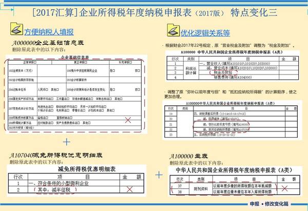Tick the 补充申报 checkbox
Screen dimensions: 308x211
tap(130, 63)
